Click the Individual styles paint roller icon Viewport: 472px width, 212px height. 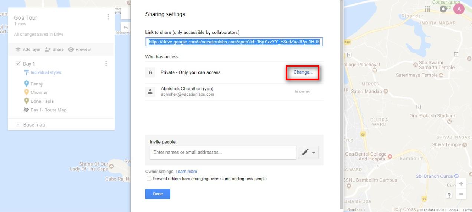(27, 72)
